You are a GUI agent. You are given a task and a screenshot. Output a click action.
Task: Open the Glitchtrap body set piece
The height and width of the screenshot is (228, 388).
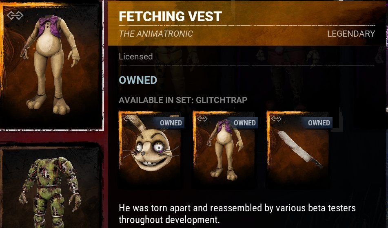[225, 148]
